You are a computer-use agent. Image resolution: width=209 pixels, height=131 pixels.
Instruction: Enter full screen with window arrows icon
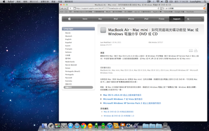pyautogui.click(x=205, y=5)
